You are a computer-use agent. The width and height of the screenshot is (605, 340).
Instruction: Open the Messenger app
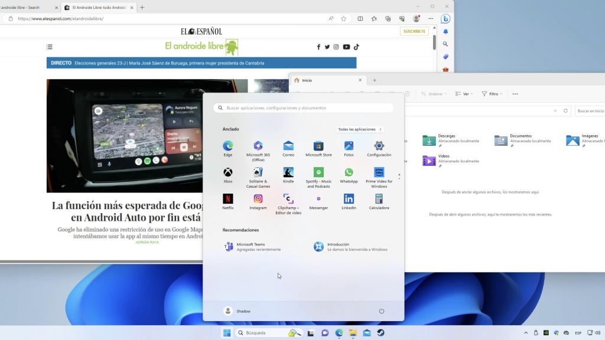click(318, 202)
